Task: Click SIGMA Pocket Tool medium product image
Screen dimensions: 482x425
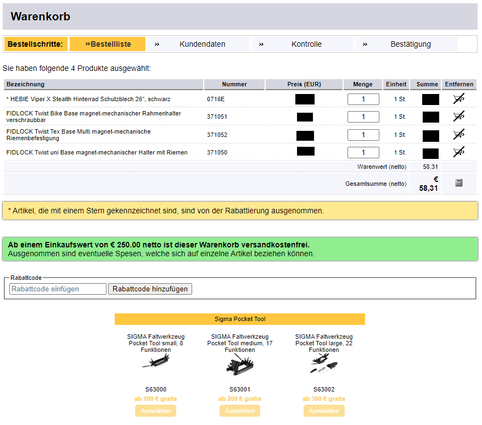Action: point(239,365)
